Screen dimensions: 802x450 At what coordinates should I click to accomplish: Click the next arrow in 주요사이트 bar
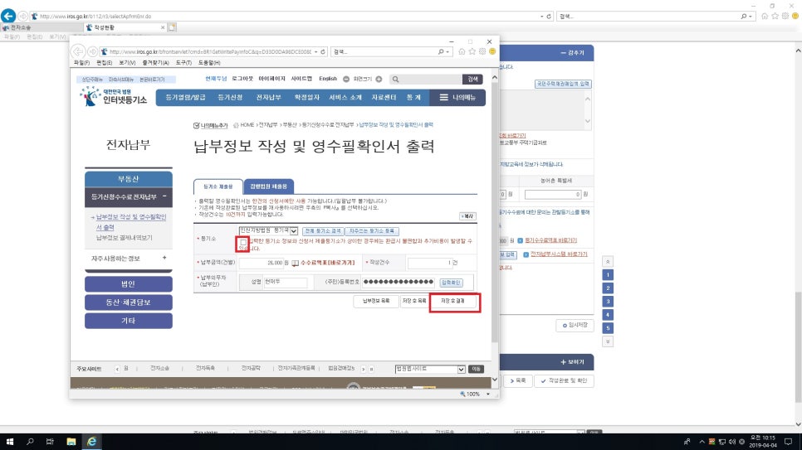(363, 369)
